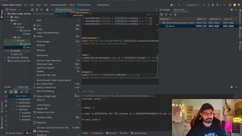The height and width of the screenshot is (136, 242).
Task: Click Rerun with Coverage icon in the Cover panel
Action: pyautogui.click(x=6, y=92)
